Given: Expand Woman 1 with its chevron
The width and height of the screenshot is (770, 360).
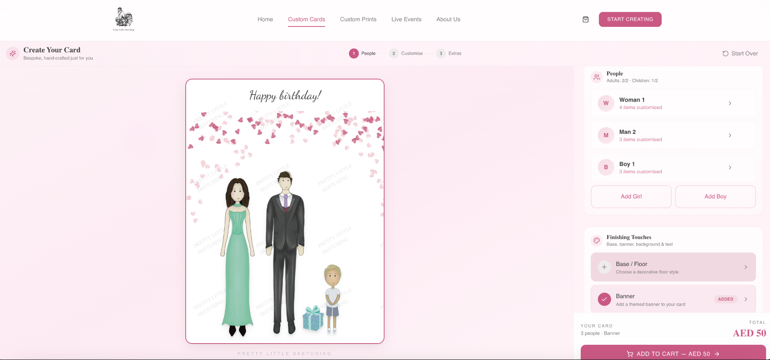Looking at the screenshot, I should 730,103.
